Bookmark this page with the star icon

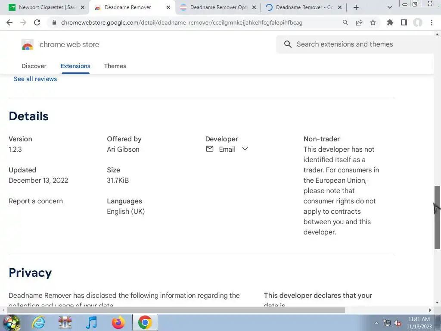373,22
